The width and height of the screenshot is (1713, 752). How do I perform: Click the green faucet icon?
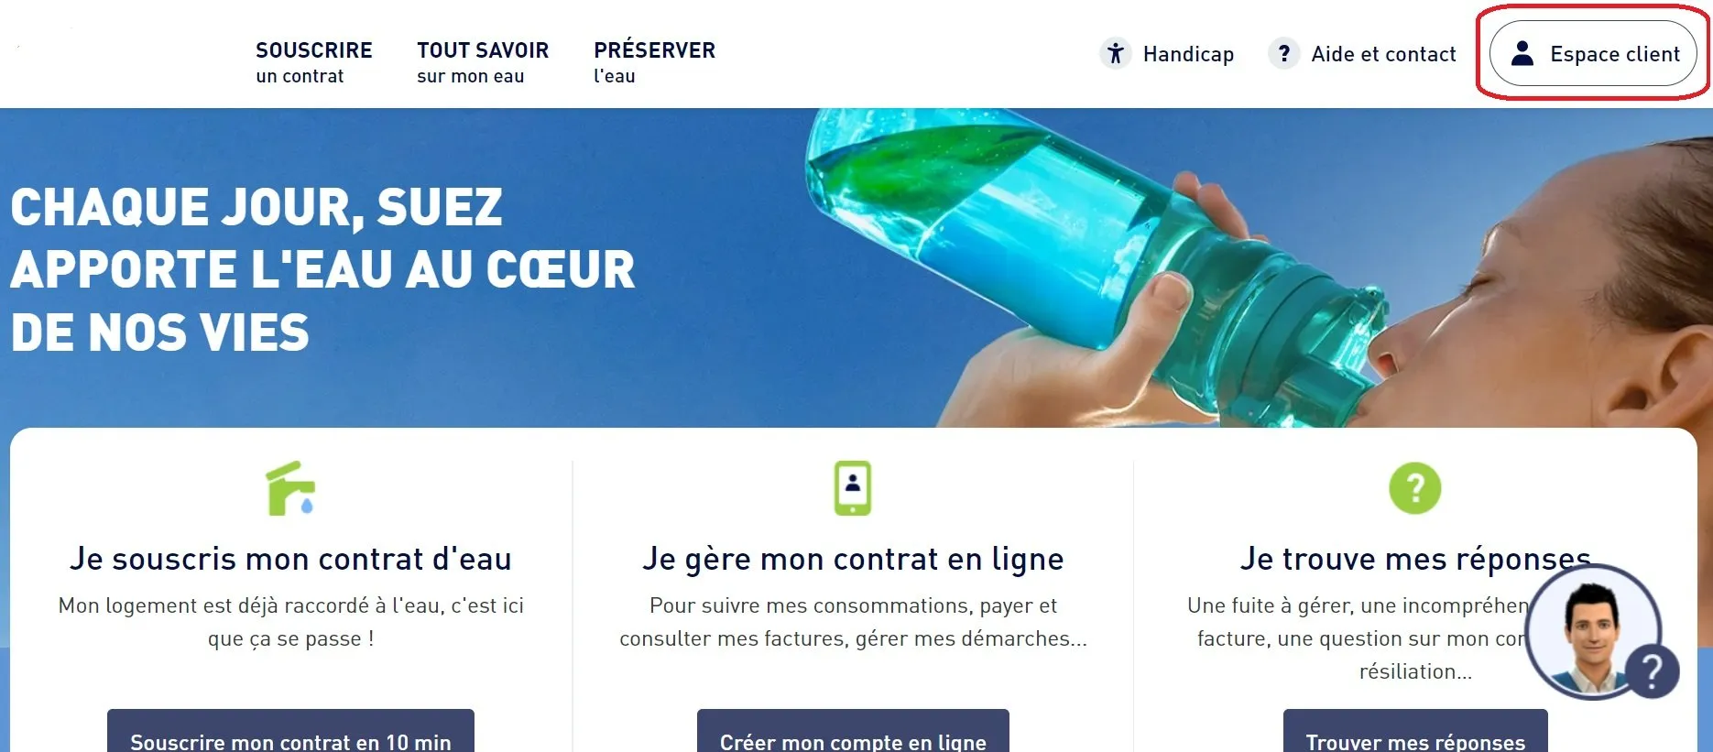(290, 488)
